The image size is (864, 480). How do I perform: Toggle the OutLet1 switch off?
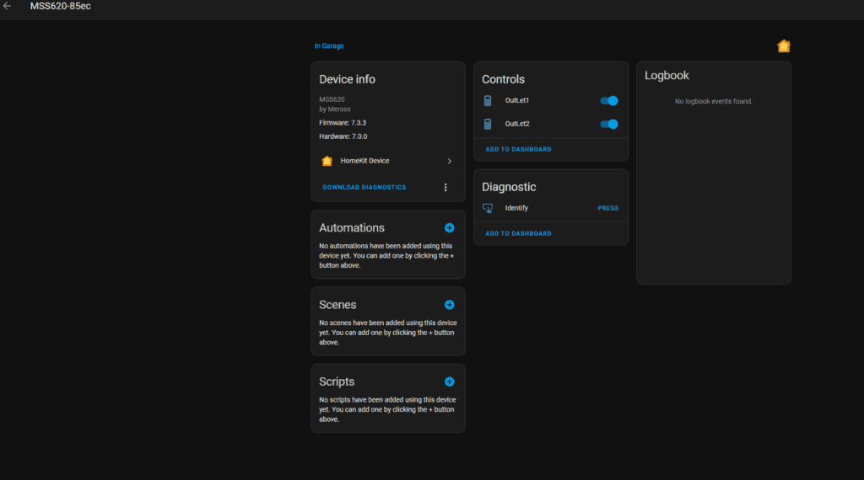[609, 101]
